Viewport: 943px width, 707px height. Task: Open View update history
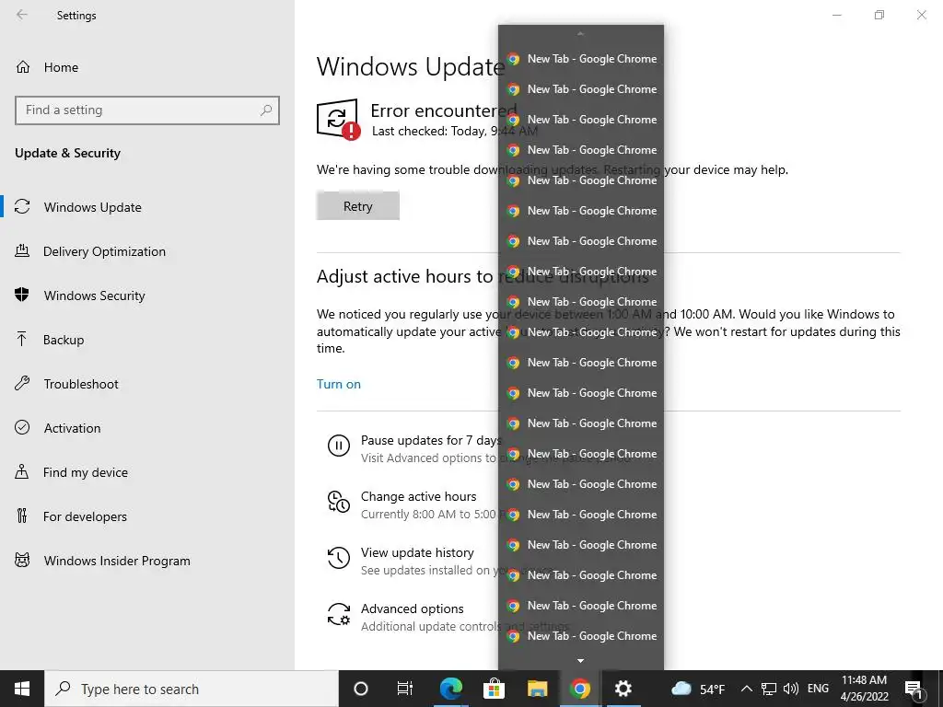[417, 552]
